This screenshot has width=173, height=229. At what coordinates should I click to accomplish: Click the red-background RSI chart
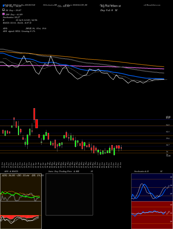point(152,215)
